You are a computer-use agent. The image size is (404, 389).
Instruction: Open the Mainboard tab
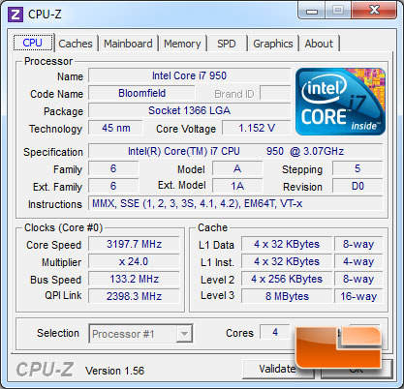[x=128, y=44]
